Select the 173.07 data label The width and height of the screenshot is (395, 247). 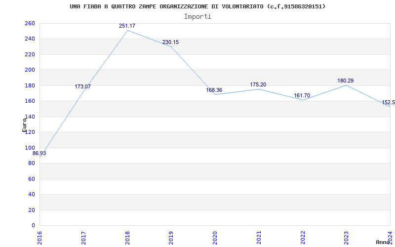(x=82, y=86)
